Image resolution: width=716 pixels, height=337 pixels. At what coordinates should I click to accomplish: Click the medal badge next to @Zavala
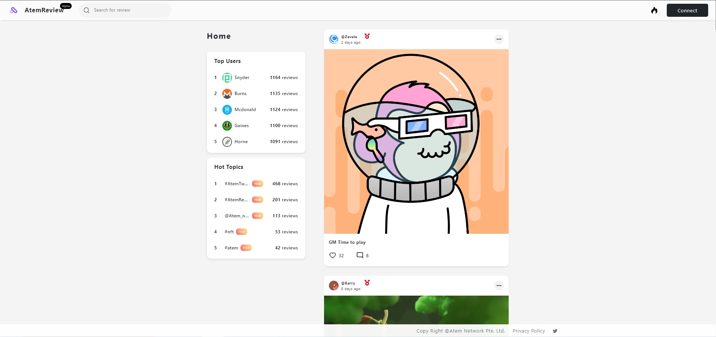(x=367, y=36)
